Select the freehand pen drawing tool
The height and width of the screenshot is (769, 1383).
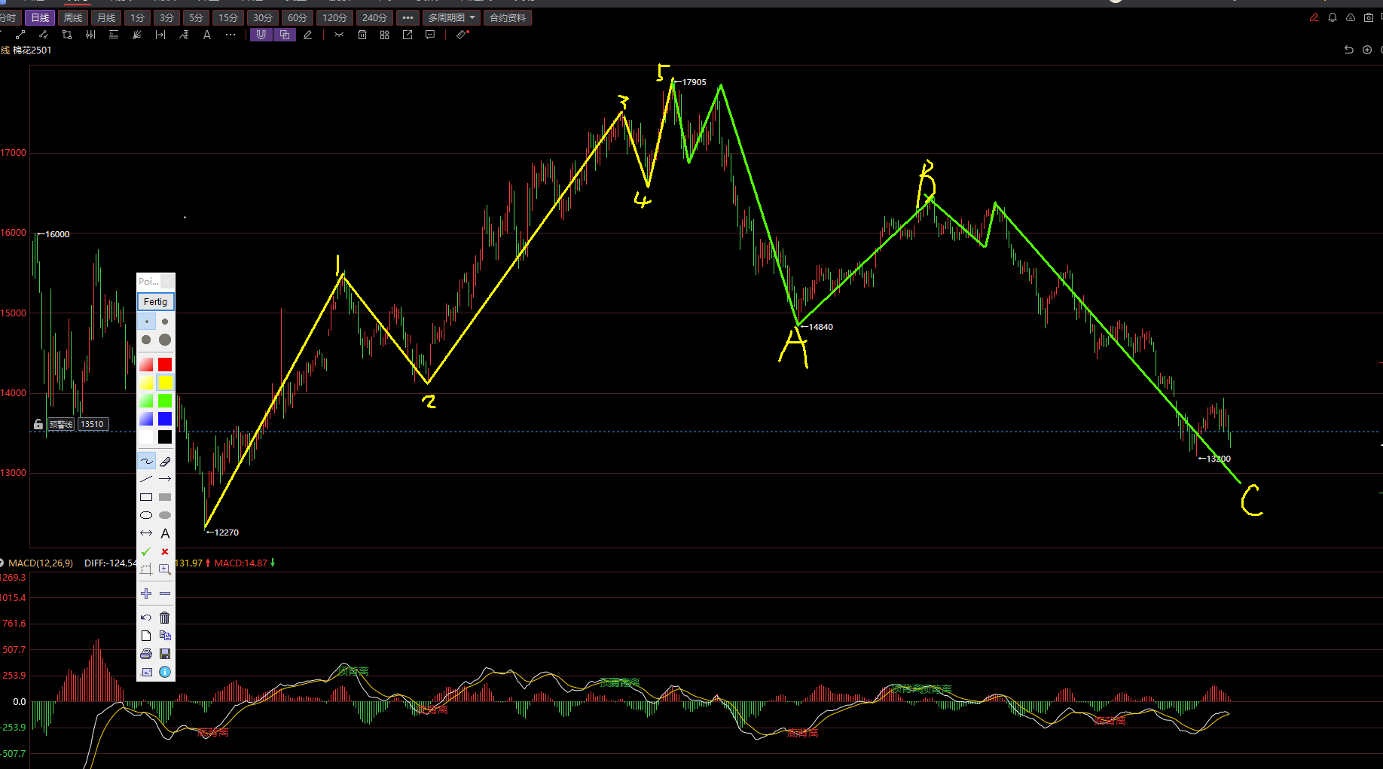click(146, 461)
